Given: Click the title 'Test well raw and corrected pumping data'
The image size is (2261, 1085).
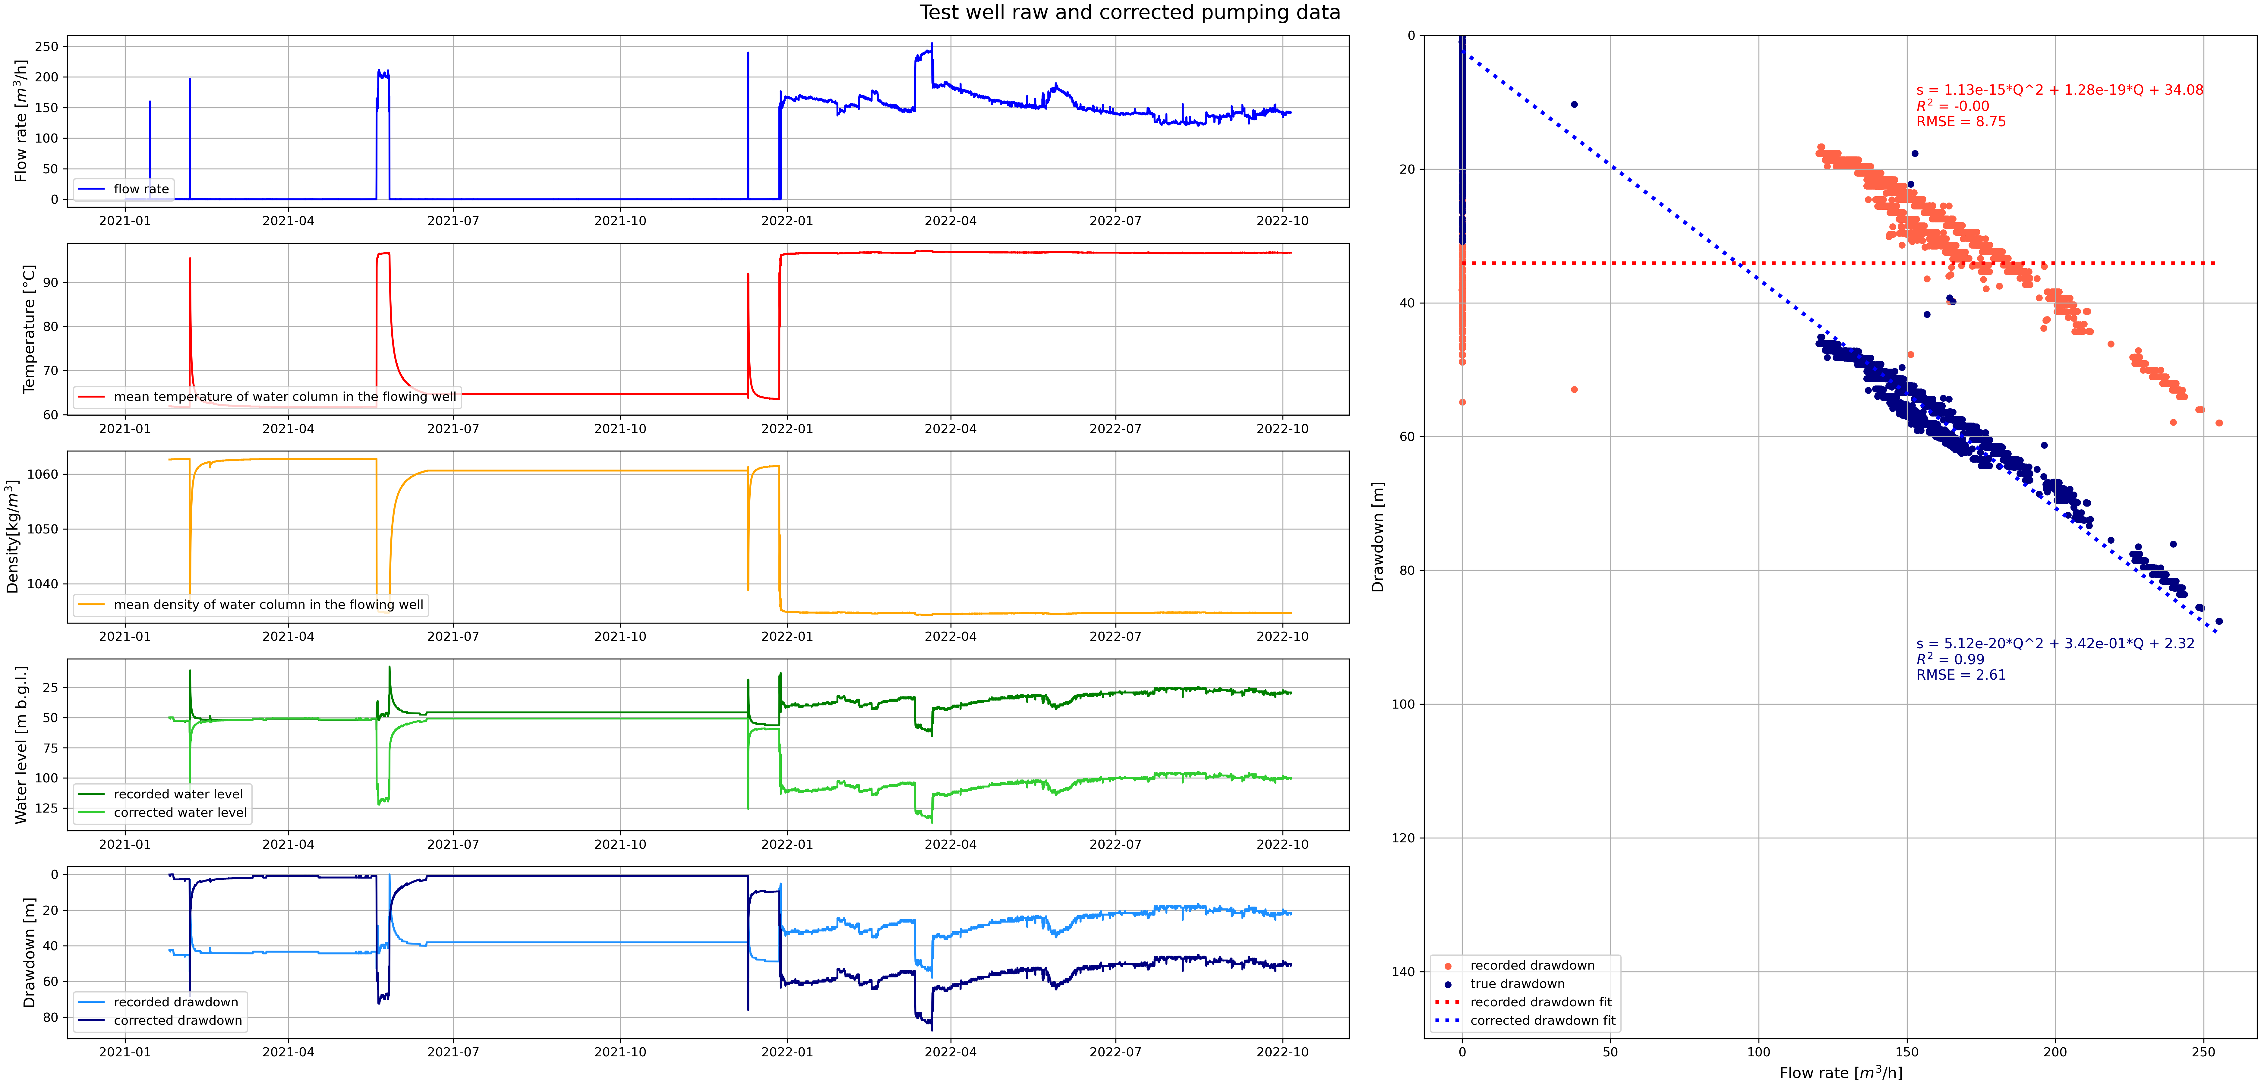Looking at the screenshot, I should (1130, 12).
